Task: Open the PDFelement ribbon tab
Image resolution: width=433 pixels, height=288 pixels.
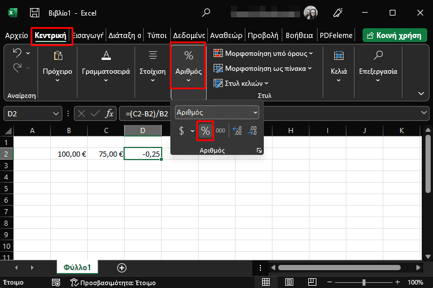Action: (x=336, y=36)
